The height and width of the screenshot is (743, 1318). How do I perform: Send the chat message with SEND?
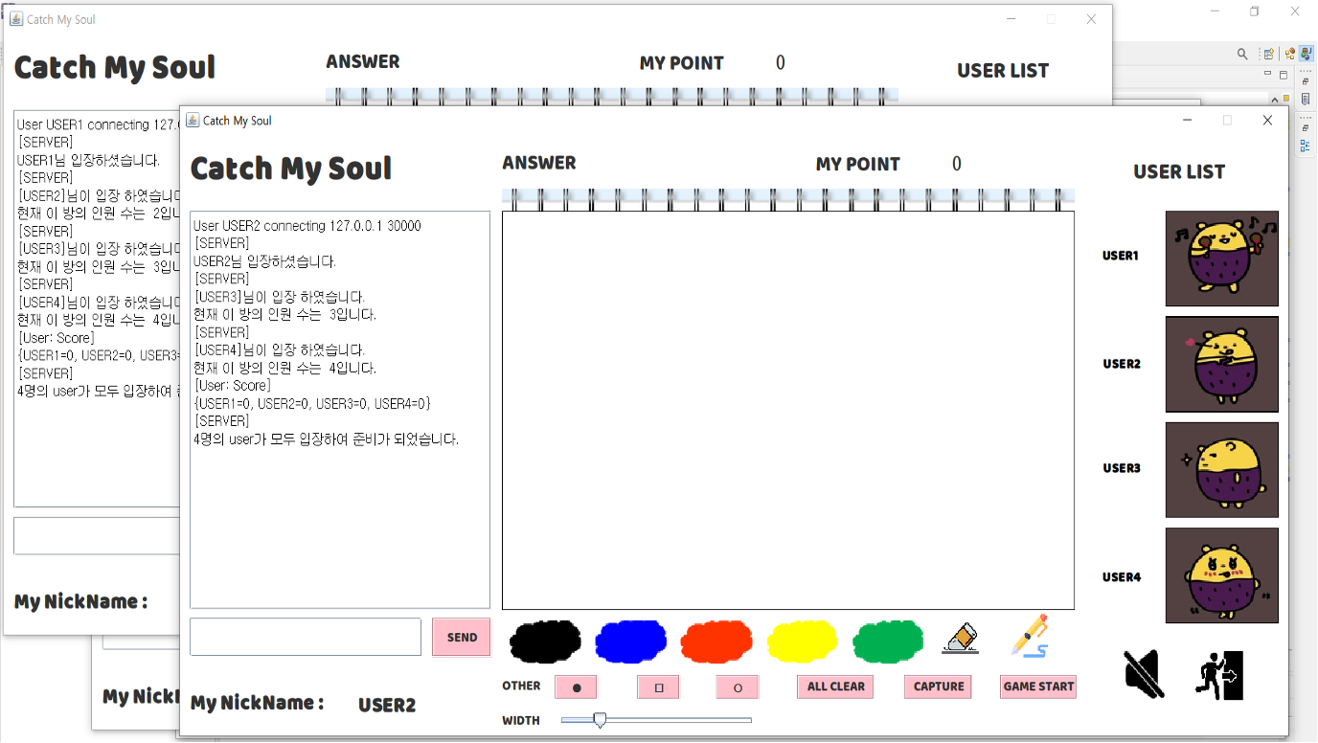point(462,637)
